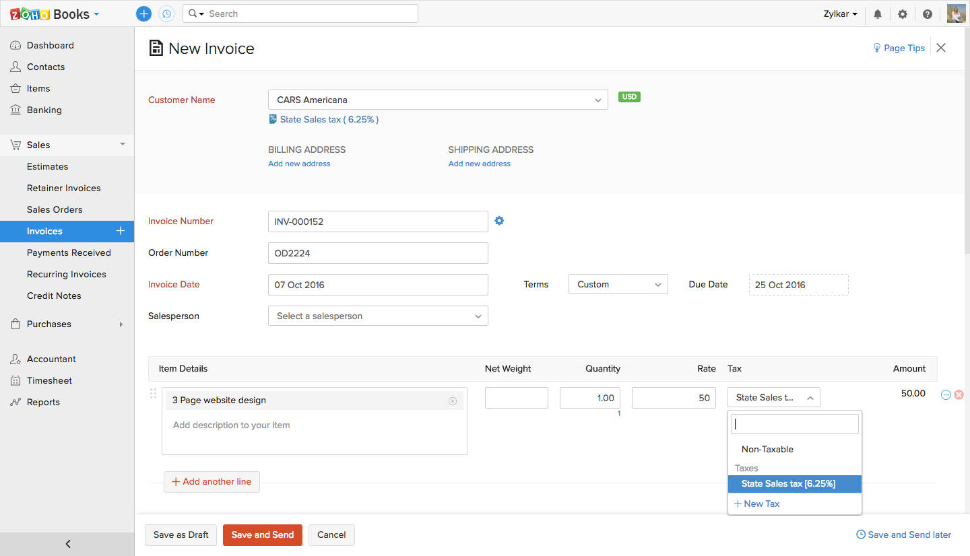Select State Sales tax [6.25%] from the list

pyautogui.click(x=788, y=483)
